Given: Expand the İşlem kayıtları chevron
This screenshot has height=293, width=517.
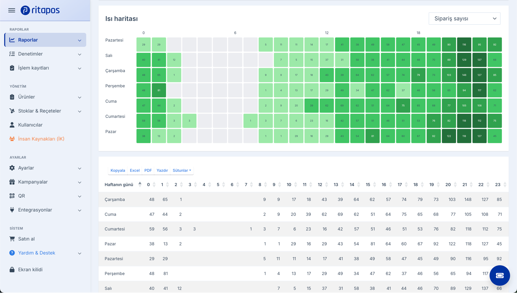Looking at the screenshot, I should click(x=80, y=68).
